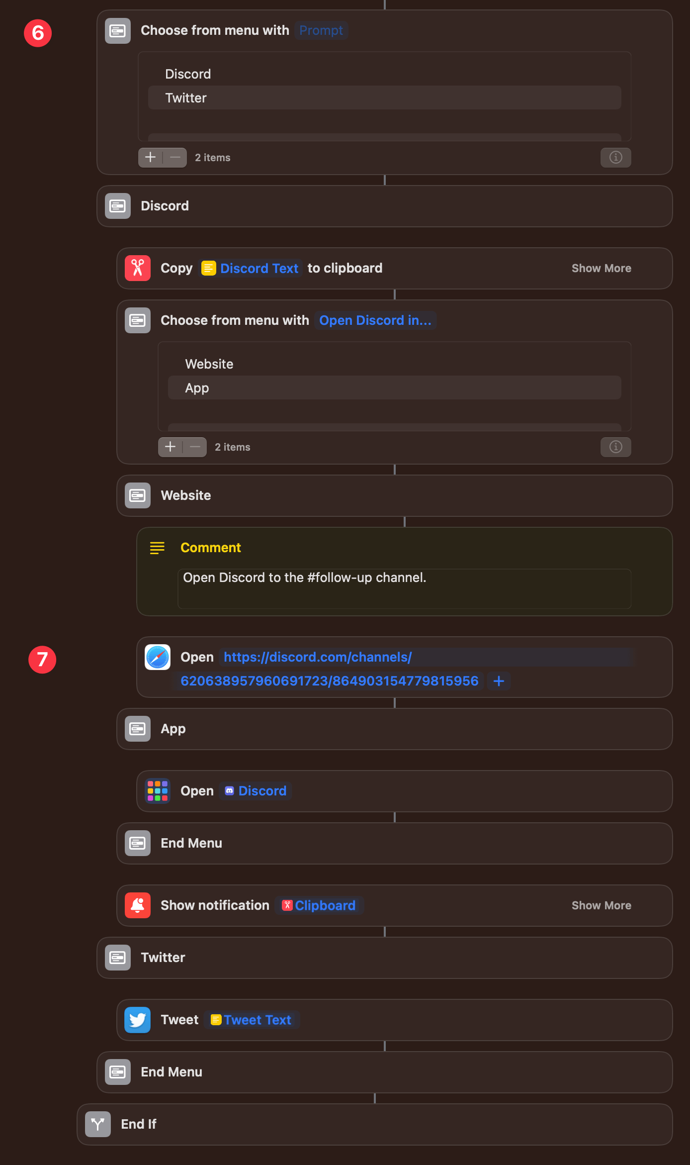Select the Twitter item in menu list
Screen dimensions: 690x1165
pyautogui.click(x=385, y=98)
